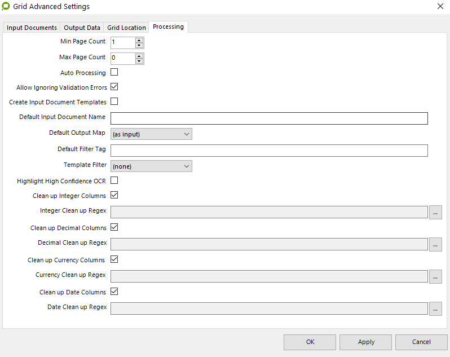Disable Clean up Integer Columns checkbox
Viewport: 450px width, 357px height.
tap(114, 195)
